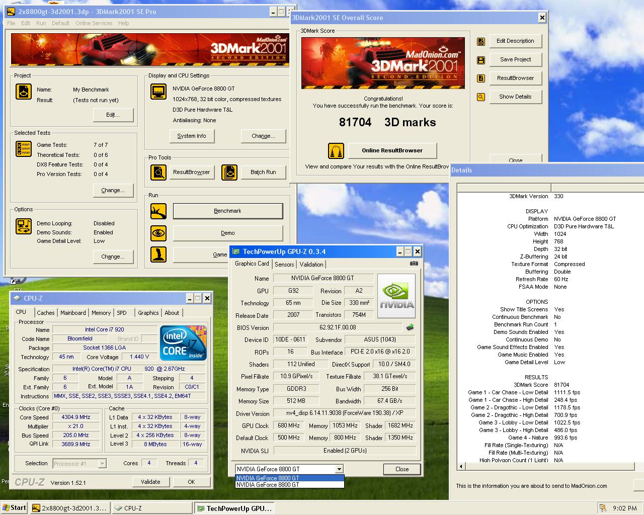Click the Online ResultBrowser button
This screenshot has height=515, width=644.
[x=392, y=150]
